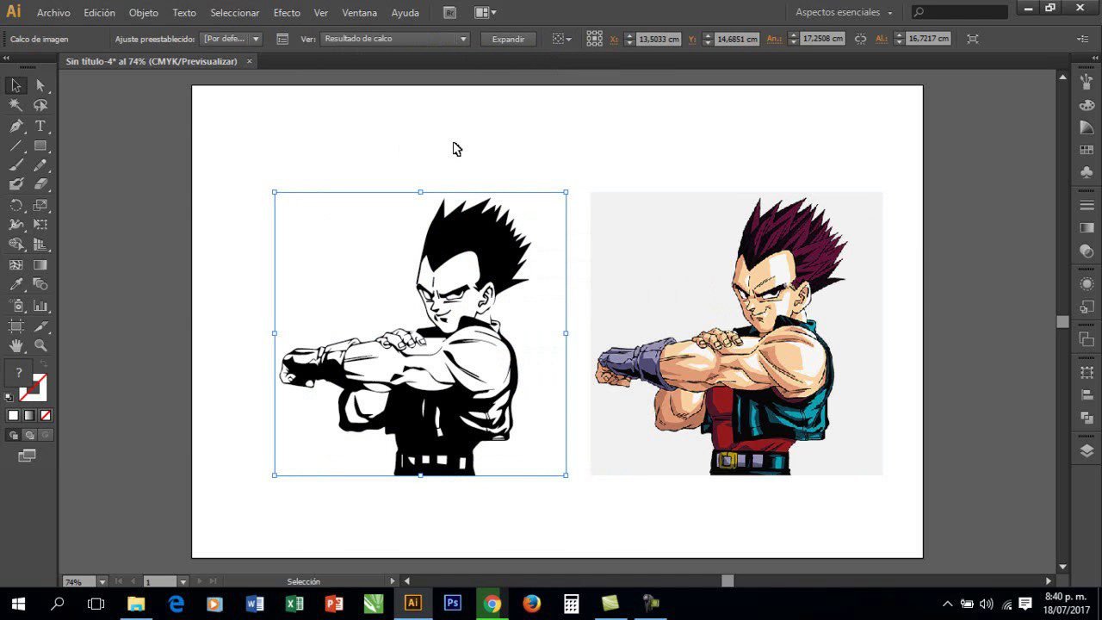Expand the Ver dropdown showing Resultado de calco

tap(395, 39)
